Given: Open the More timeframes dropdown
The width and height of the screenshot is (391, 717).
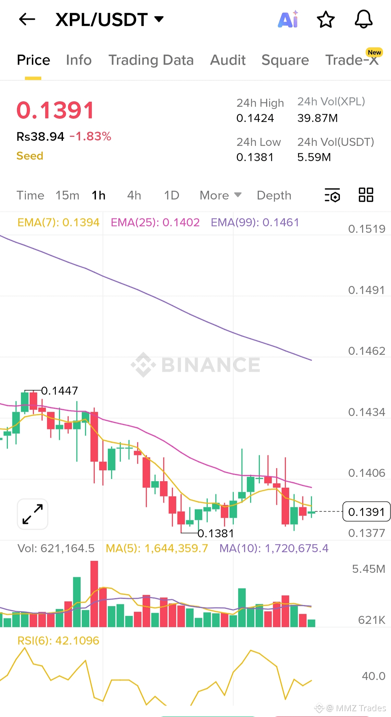Looking at the screenshot, I should (x=220, y=196).
